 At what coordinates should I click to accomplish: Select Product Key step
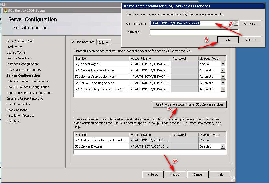15,47
